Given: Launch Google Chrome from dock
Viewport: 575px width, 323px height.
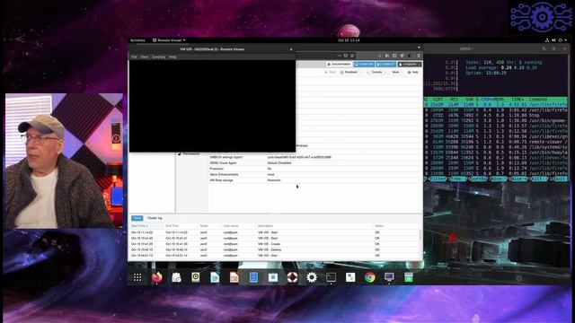Looking at the screenshot, I should (x=370, y=277).
